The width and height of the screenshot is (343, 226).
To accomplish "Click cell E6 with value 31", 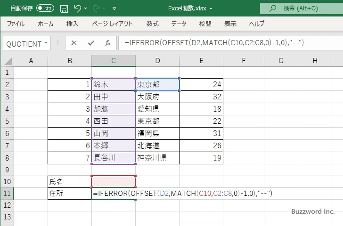I will 201,133.
